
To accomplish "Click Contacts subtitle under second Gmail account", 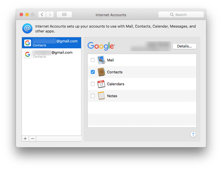I will [x=39, y=57].
